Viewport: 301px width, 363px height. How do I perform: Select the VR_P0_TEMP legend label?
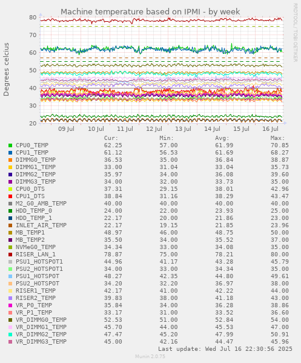point(34,305)
